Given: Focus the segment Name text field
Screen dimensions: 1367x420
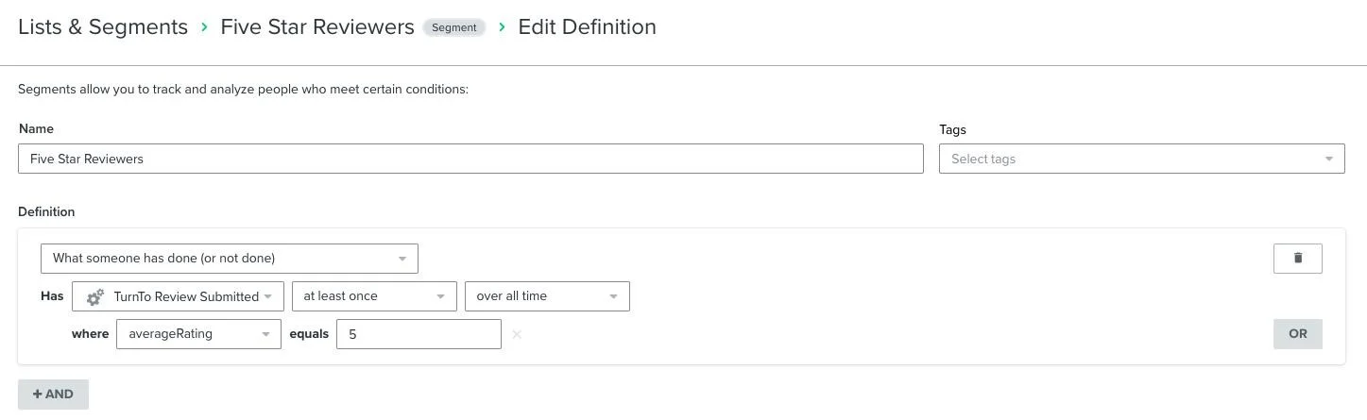Looking at the screenshot, I should [x=470, y=159].
